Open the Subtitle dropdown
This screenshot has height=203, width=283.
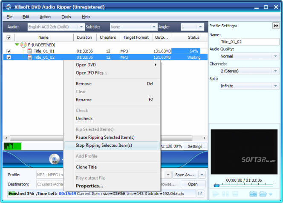(154, 27)
